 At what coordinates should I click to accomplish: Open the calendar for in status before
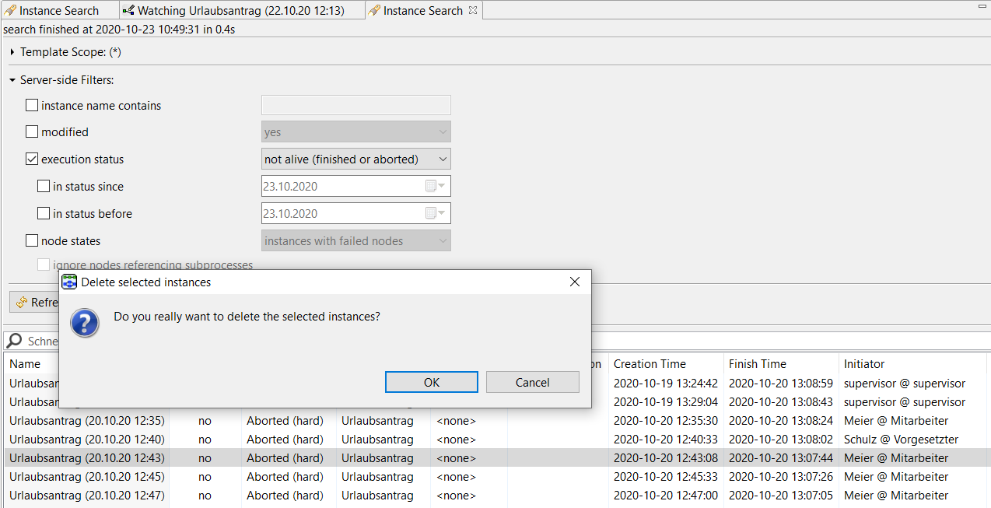434,214
